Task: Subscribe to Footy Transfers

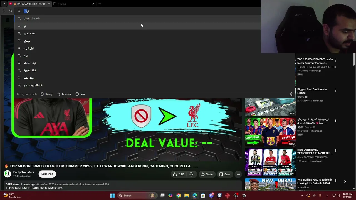Action: pos(47,174)
